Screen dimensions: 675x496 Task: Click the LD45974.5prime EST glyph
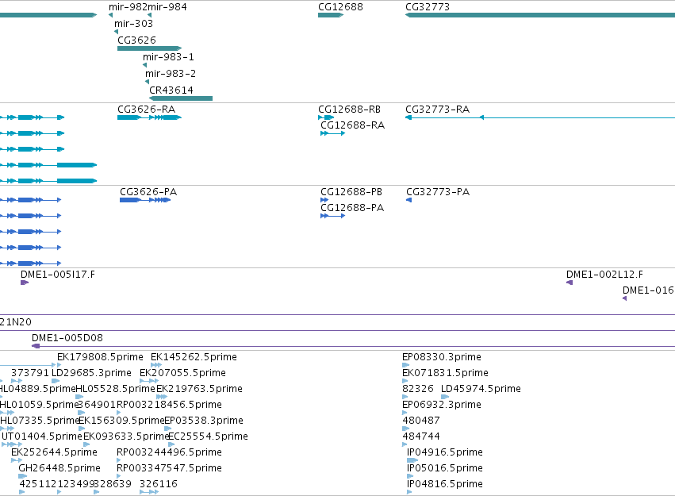pyautogui.click(x=445, y=397)
